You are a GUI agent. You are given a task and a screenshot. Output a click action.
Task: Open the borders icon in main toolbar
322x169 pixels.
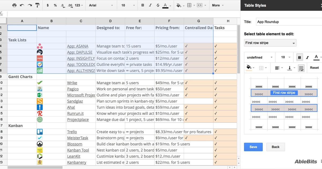(189, 5)
